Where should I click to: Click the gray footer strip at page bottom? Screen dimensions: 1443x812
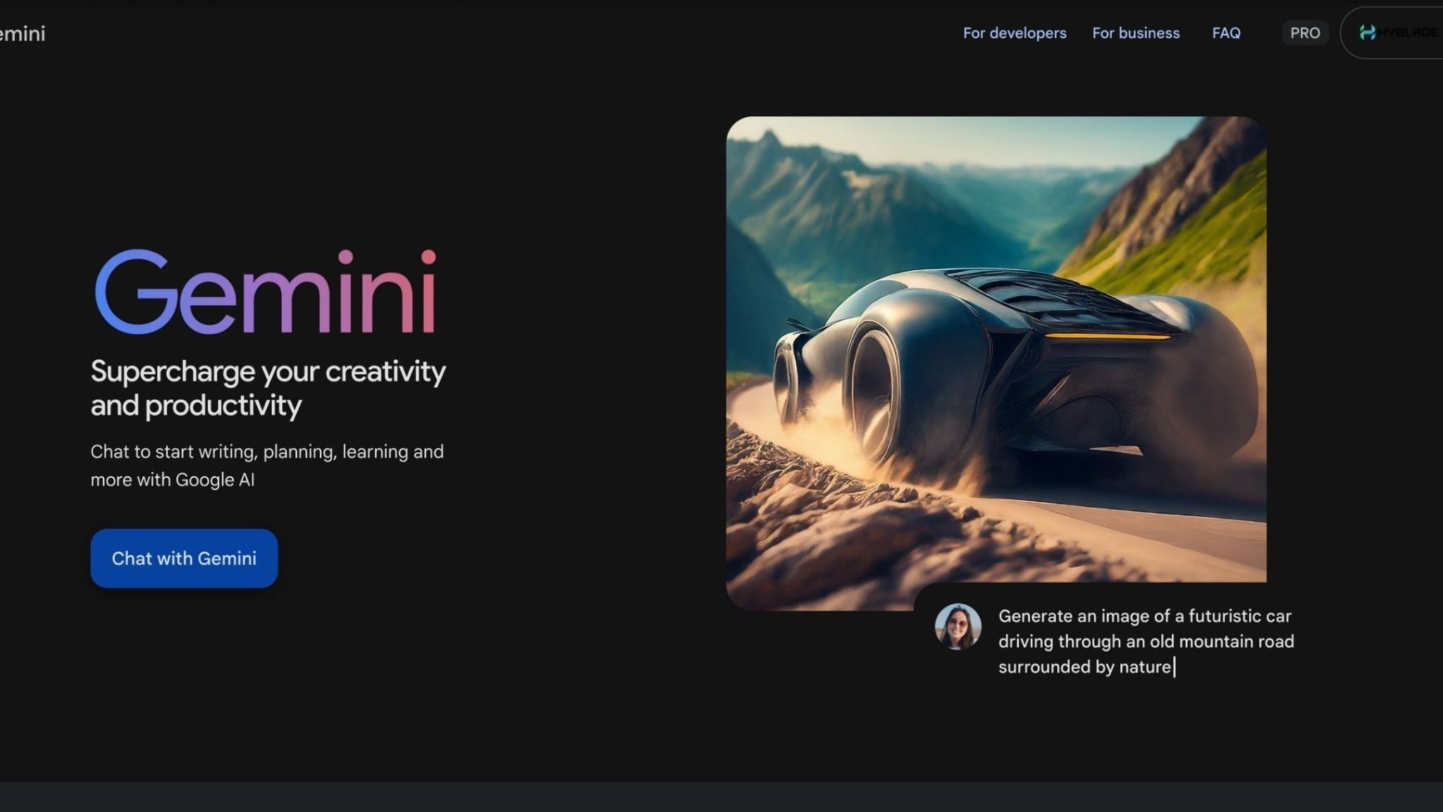pos(721,797)
